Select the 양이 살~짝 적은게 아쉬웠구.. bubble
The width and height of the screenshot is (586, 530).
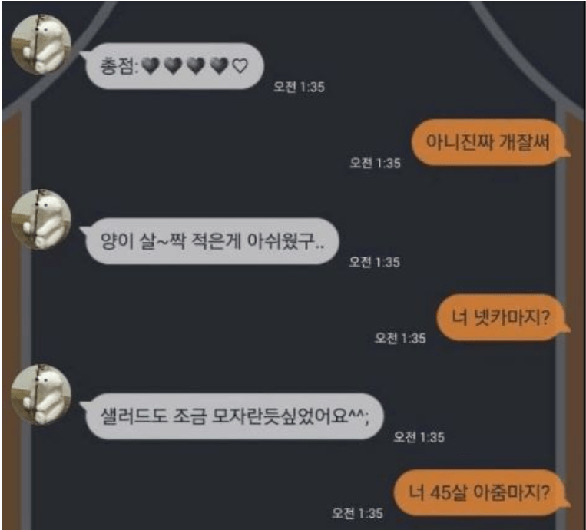coord(210,241)
